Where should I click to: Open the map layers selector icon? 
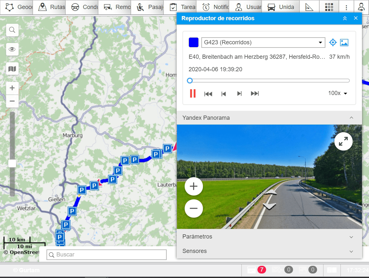[12, 69]
